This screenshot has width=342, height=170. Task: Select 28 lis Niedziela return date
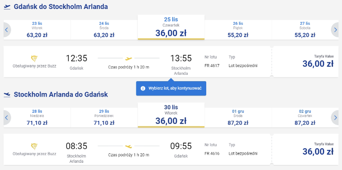37,117
